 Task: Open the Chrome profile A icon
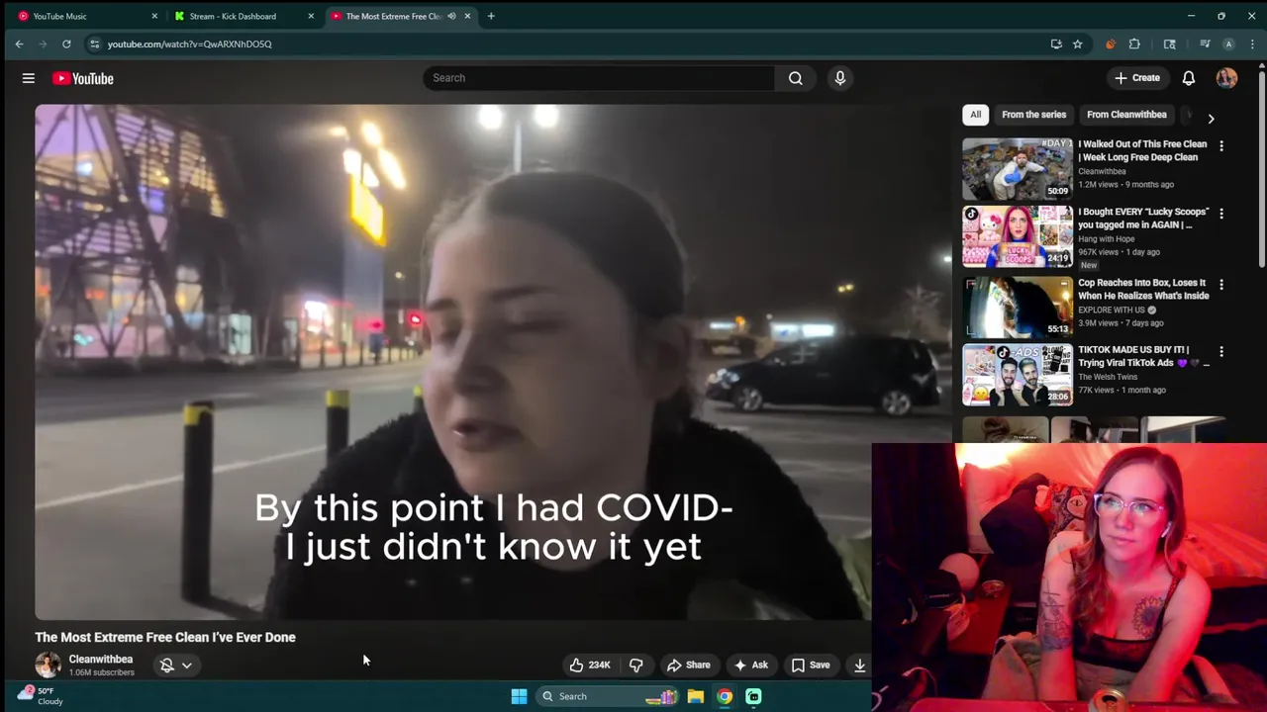(x=1228, y=44)
